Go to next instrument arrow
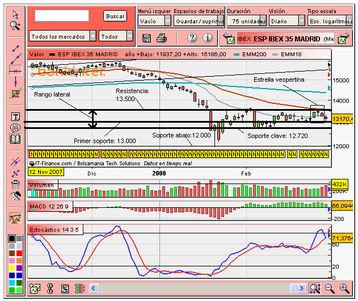The width and height of the screenshot is (358, 301). tap(344, 38)
